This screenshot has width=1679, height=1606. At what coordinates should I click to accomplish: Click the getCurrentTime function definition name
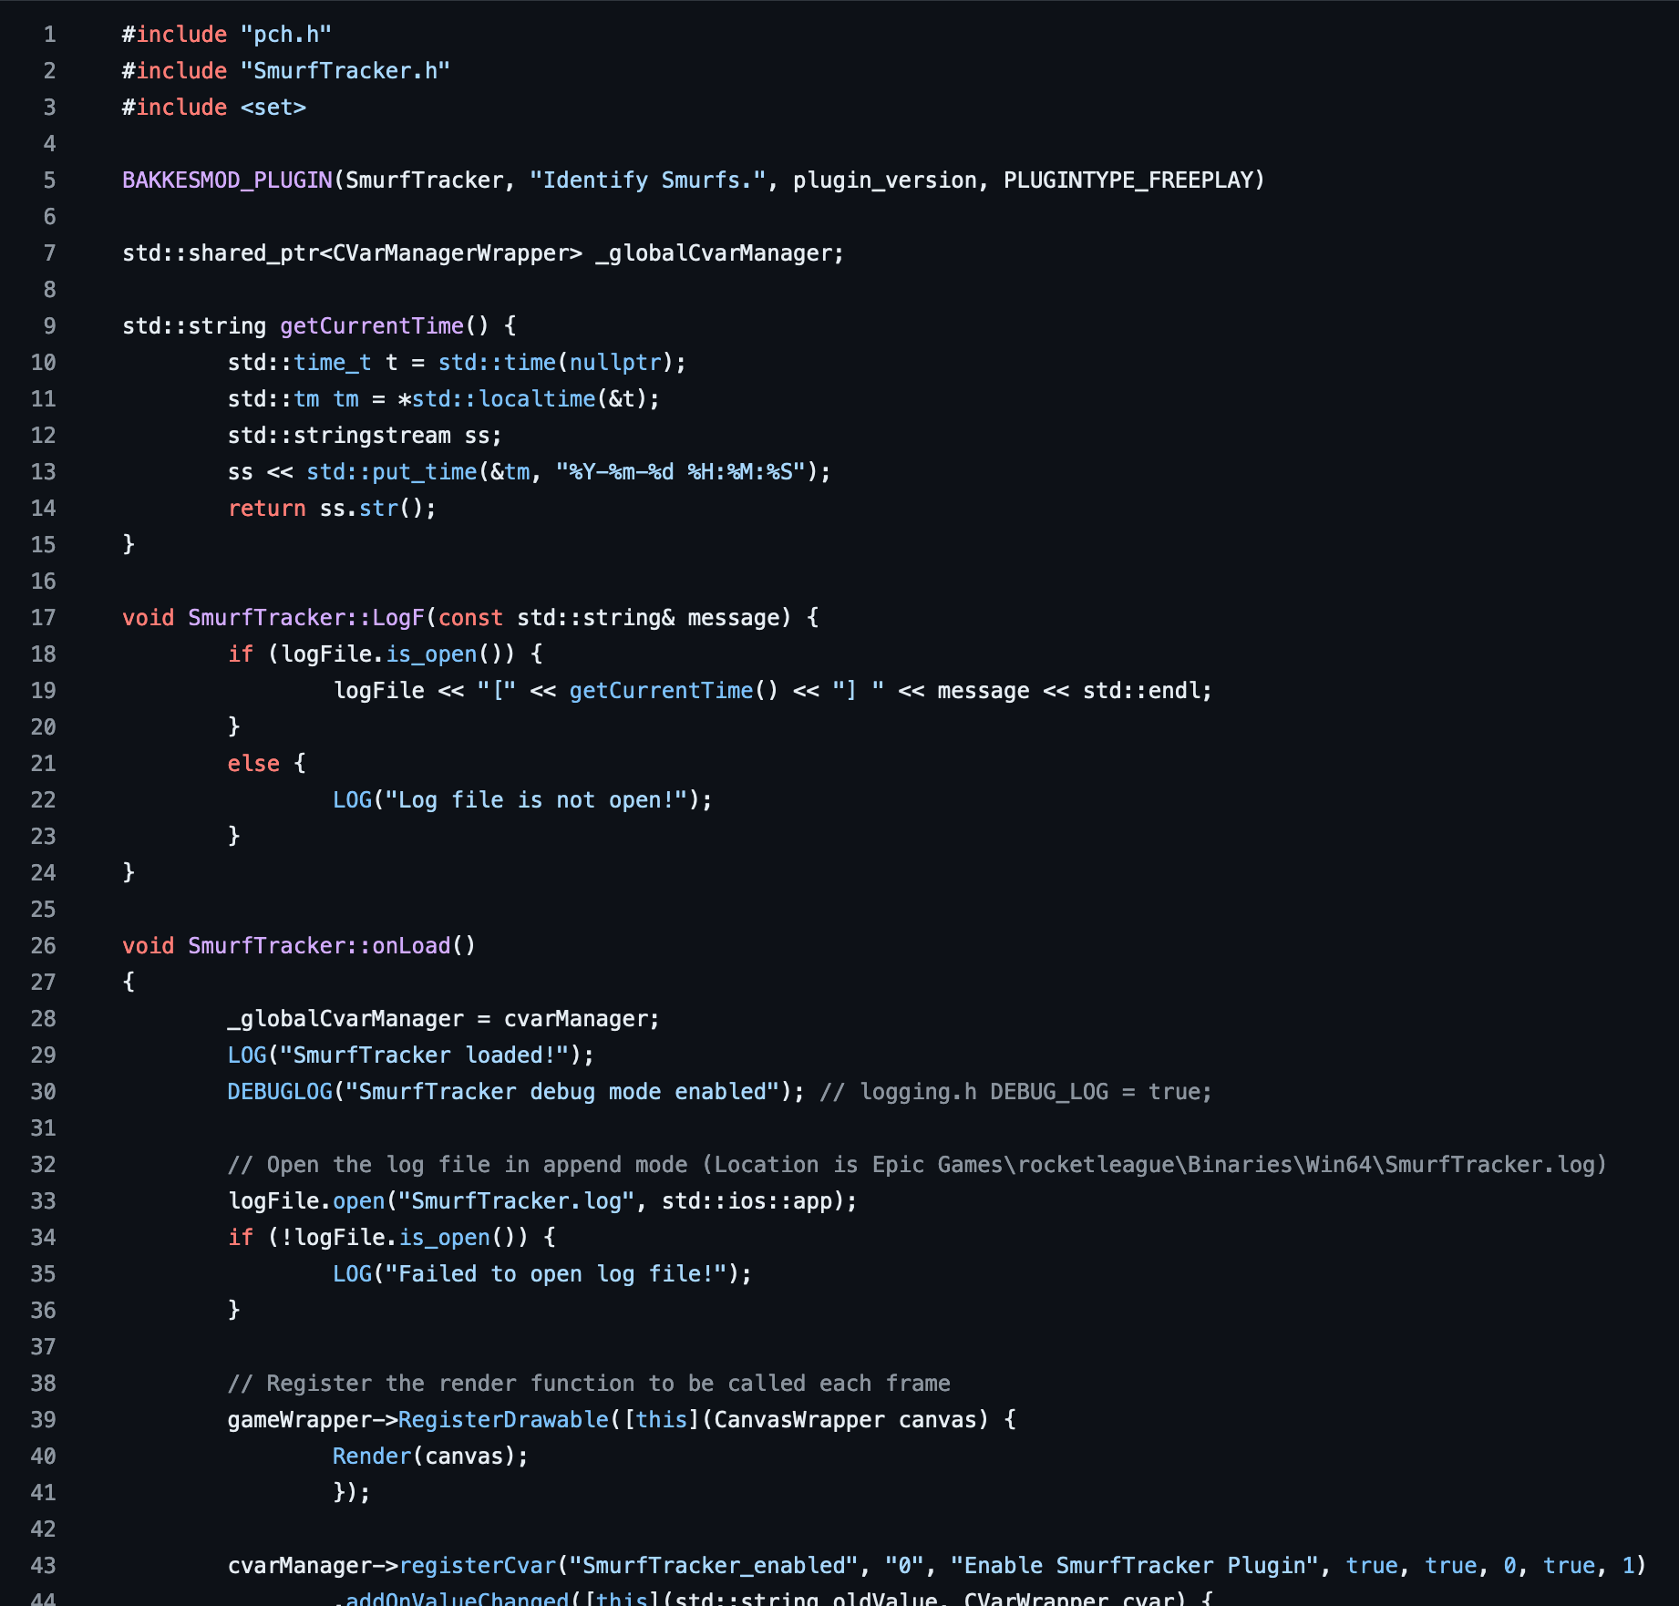[372, 326]
